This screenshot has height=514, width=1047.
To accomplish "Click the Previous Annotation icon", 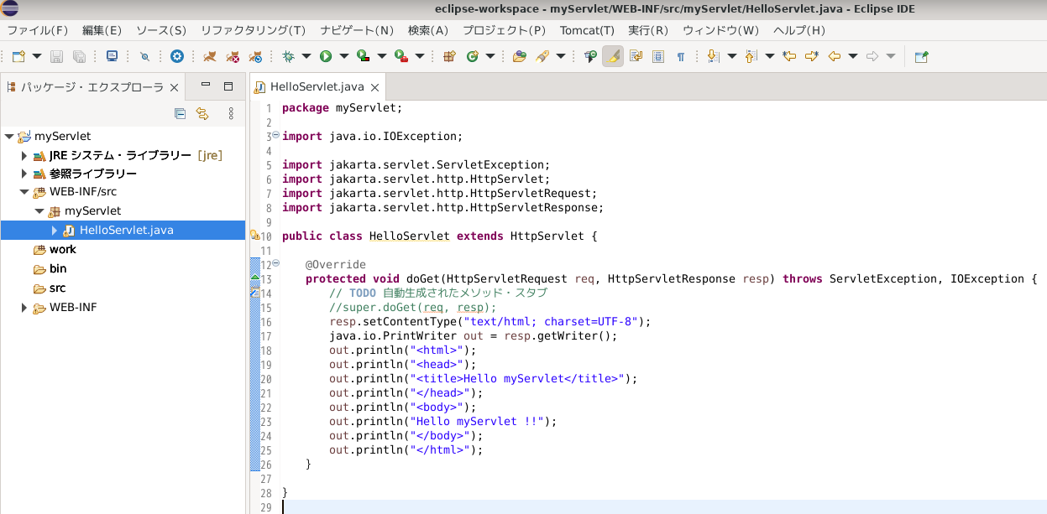I will [751, 56].
